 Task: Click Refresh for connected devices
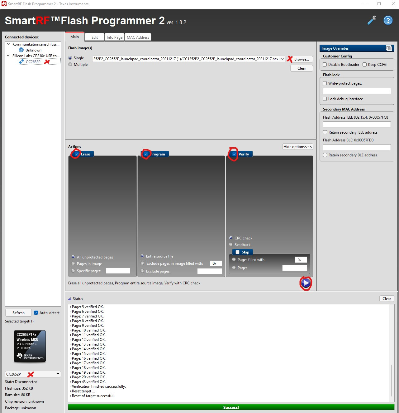click(18, 313)
